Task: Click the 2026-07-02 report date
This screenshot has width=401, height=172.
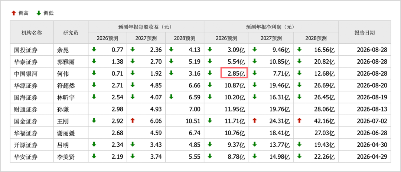Action: 372,121
